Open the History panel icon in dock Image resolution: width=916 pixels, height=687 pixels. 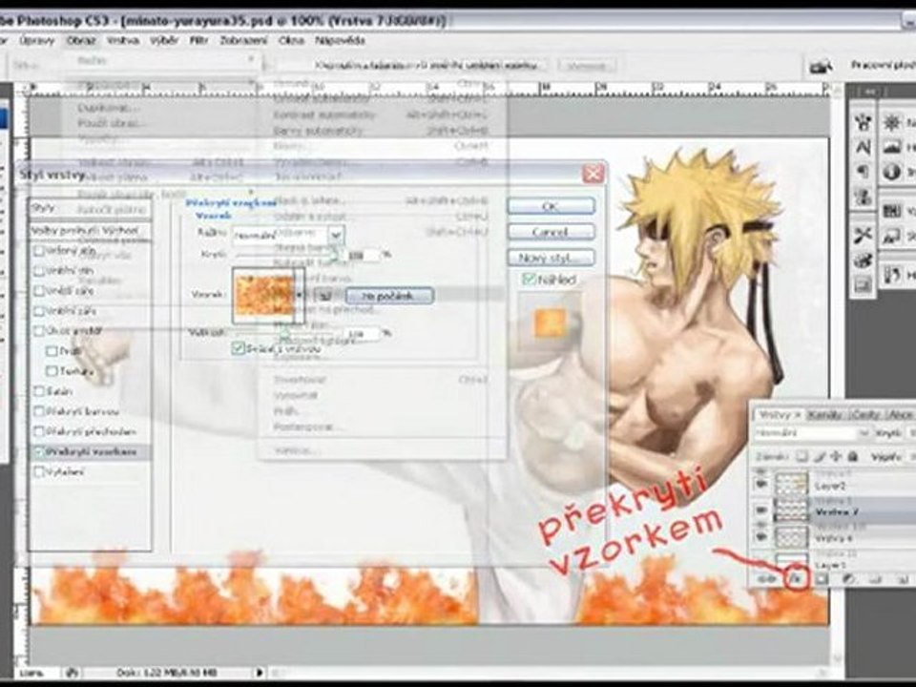coord(891,274)
